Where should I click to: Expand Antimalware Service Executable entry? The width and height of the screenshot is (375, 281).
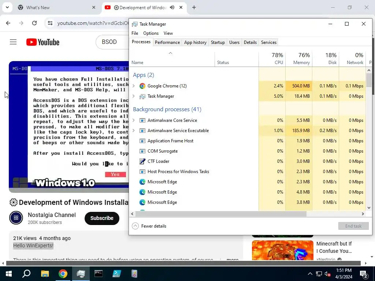[134, 131]
